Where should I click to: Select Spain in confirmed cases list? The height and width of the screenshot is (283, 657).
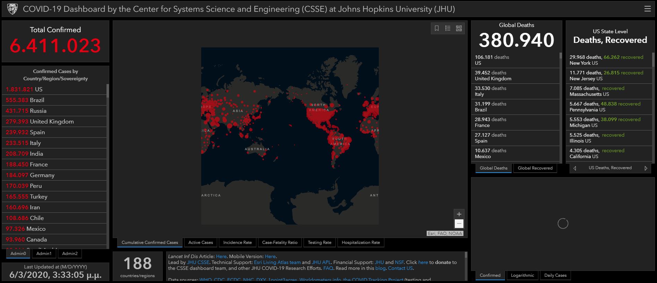pyautogui.click(x=54, y=132)
